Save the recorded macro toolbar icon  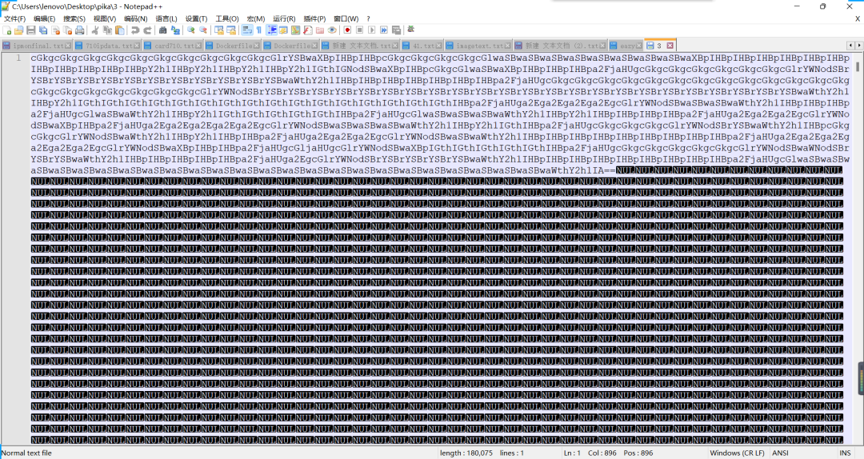396,30
